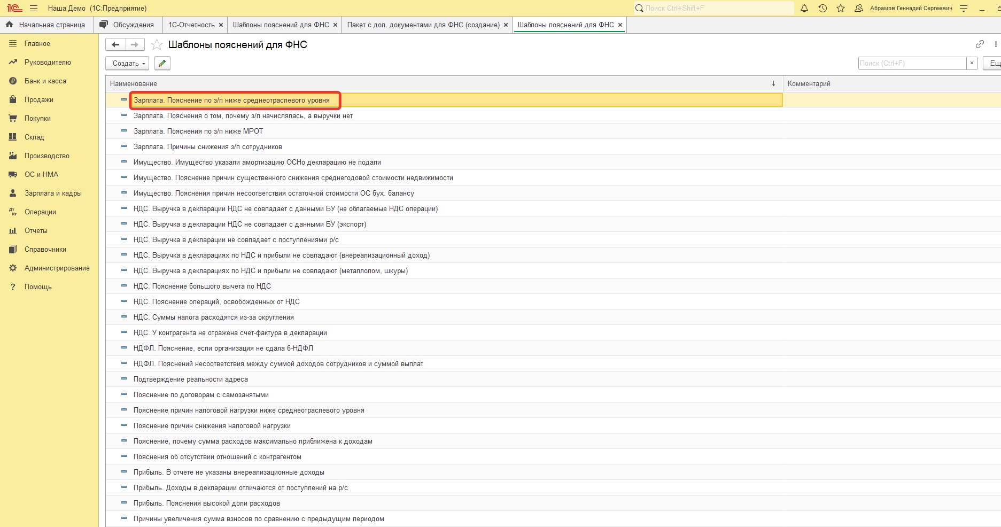
Task: Add this list to favorites star
Action: tap(157, 45)
